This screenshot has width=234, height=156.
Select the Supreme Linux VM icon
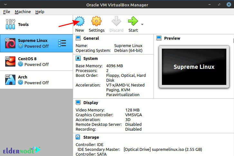(x=10, y=43)
